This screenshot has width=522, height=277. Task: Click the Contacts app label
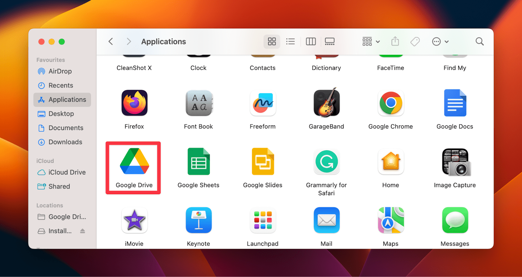[263, 68]
